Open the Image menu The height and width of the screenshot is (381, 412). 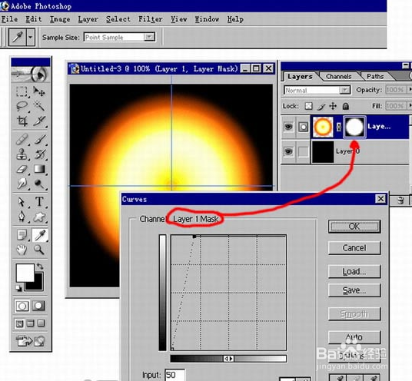coord(60,19)
